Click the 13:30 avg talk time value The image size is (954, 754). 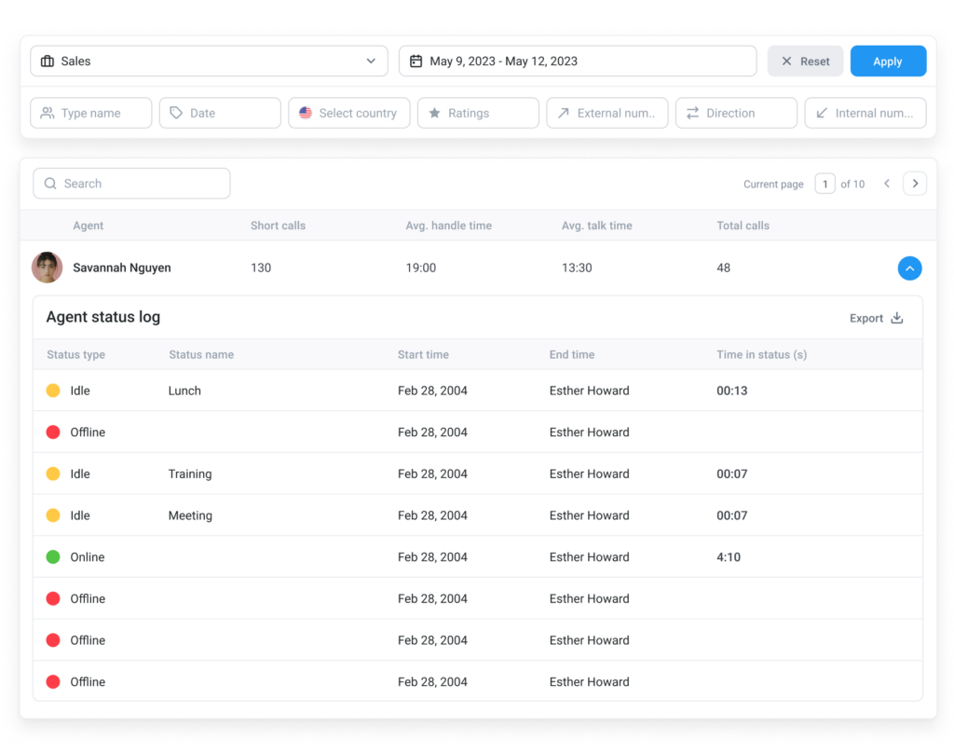[x=577, y=267]
